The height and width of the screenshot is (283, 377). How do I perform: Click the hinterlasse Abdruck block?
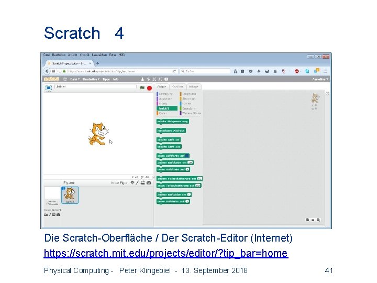click(171, 130)
